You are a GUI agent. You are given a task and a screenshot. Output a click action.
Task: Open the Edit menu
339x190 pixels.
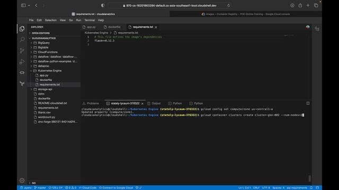(x=39, y=20)
